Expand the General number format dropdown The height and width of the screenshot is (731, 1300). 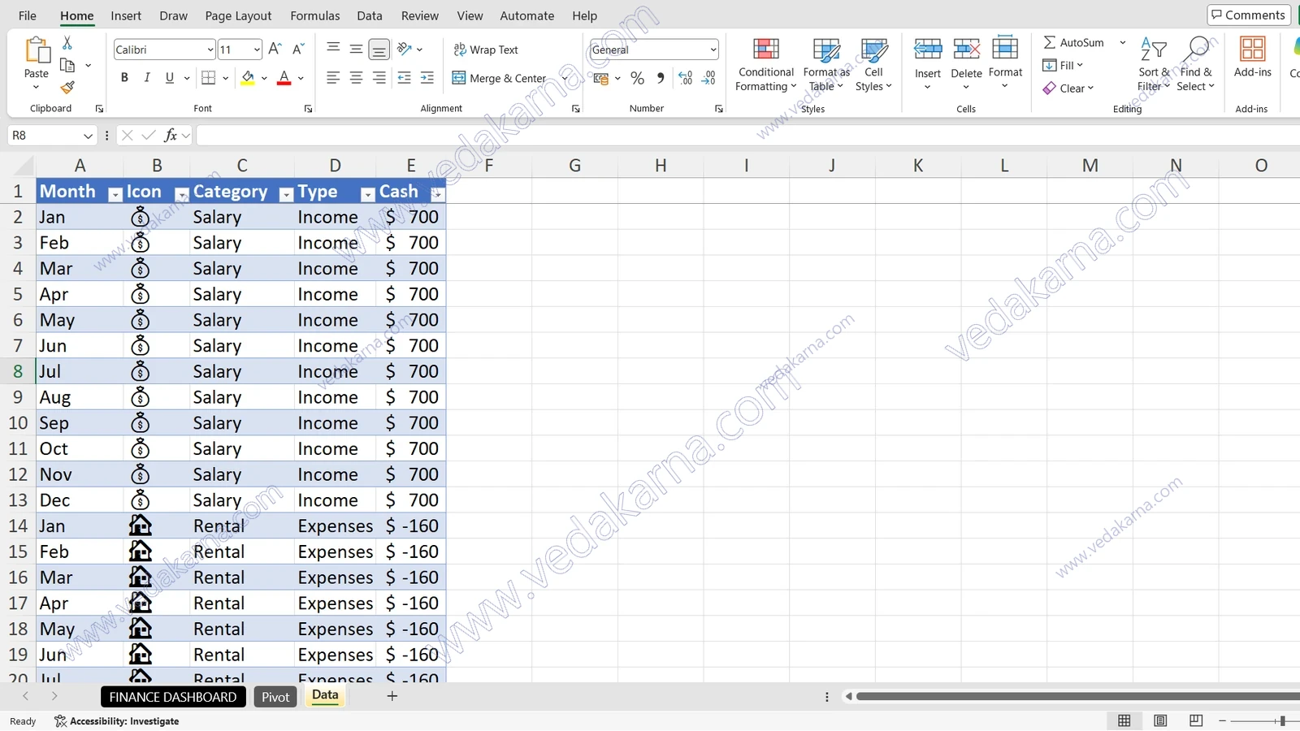(713, 50)
